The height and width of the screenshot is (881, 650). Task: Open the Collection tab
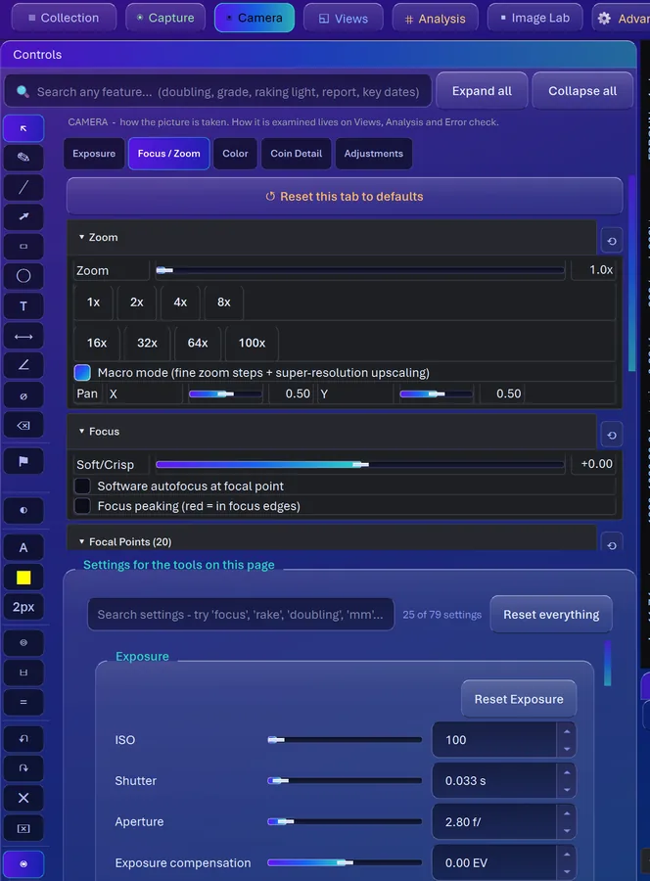(x=64, y=18)
